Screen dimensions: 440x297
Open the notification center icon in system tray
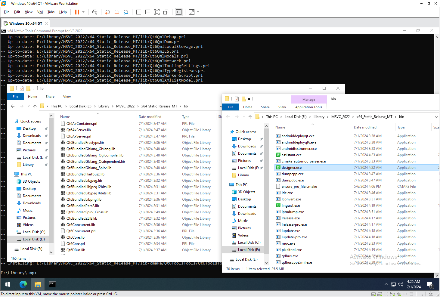430,284
